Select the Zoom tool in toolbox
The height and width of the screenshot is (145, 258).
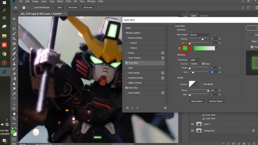[x=14, y=118]
